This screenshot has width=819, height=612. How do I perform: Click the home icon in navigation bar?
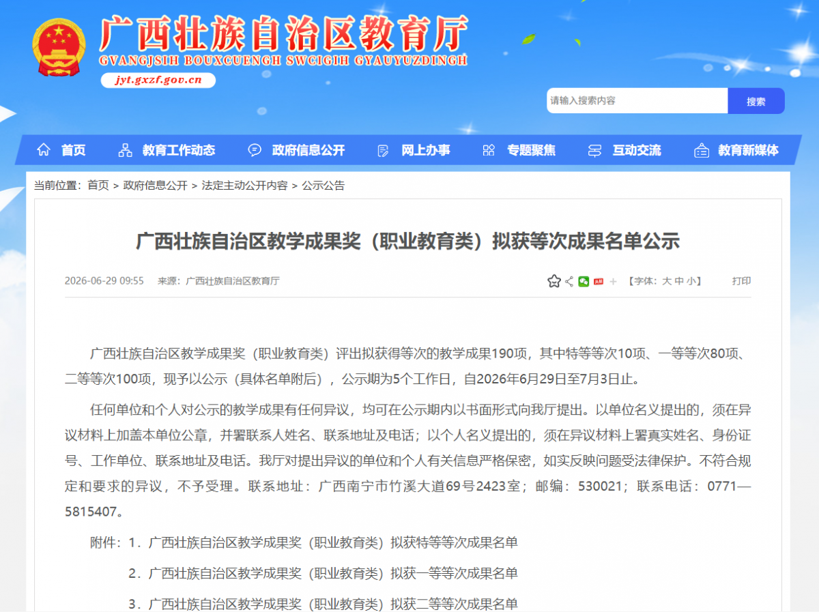click(44, 149)
